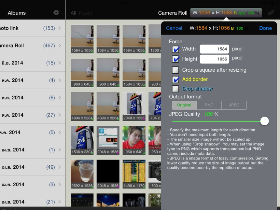Confirm settings with Done
The image size is (280, 210).
pos(265,28)
